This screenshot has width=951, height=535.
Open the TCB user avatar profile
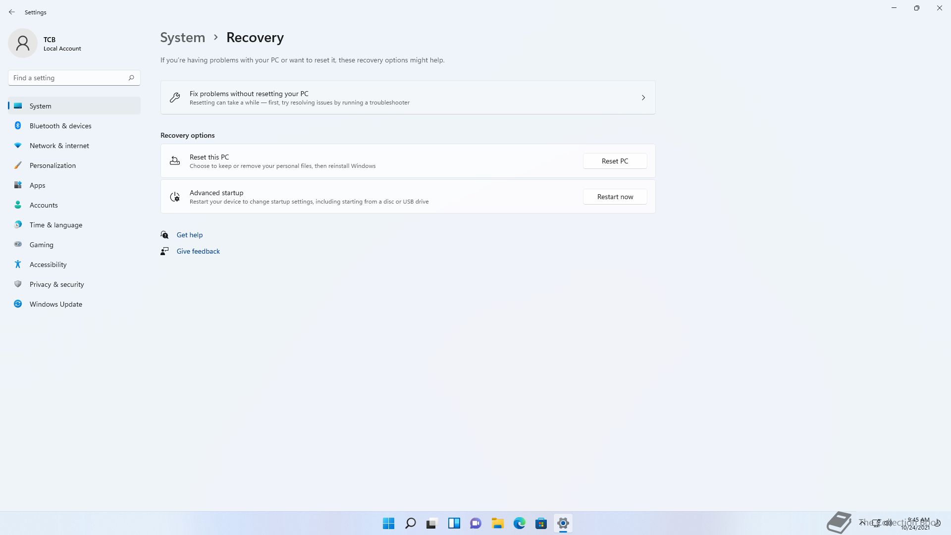coord(23,43)
